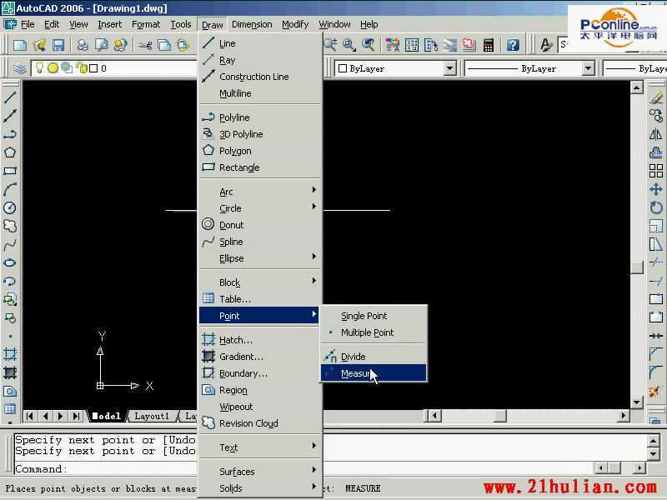Select the Ellipse tool in left toolbar
667x500 pixels.
tap(10, 262)
